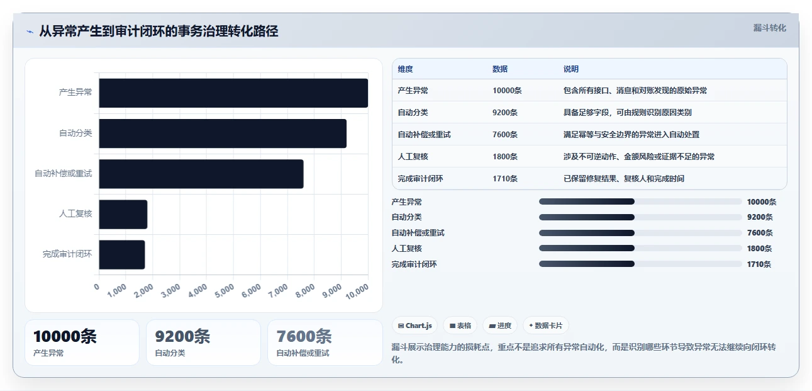
Task: Open the 10000条 产生异常 data card
Action: (x=82, y=343)
